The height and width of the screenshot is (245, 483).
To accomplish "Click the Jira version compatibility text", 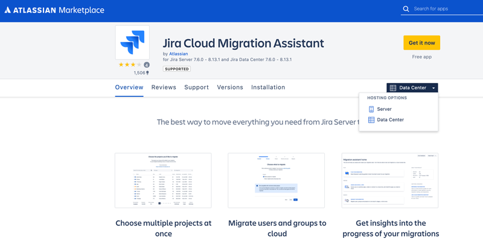I will click(227, 60).
